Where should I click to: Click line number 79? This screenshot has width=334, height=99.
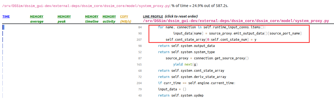(x=140, y=89)
